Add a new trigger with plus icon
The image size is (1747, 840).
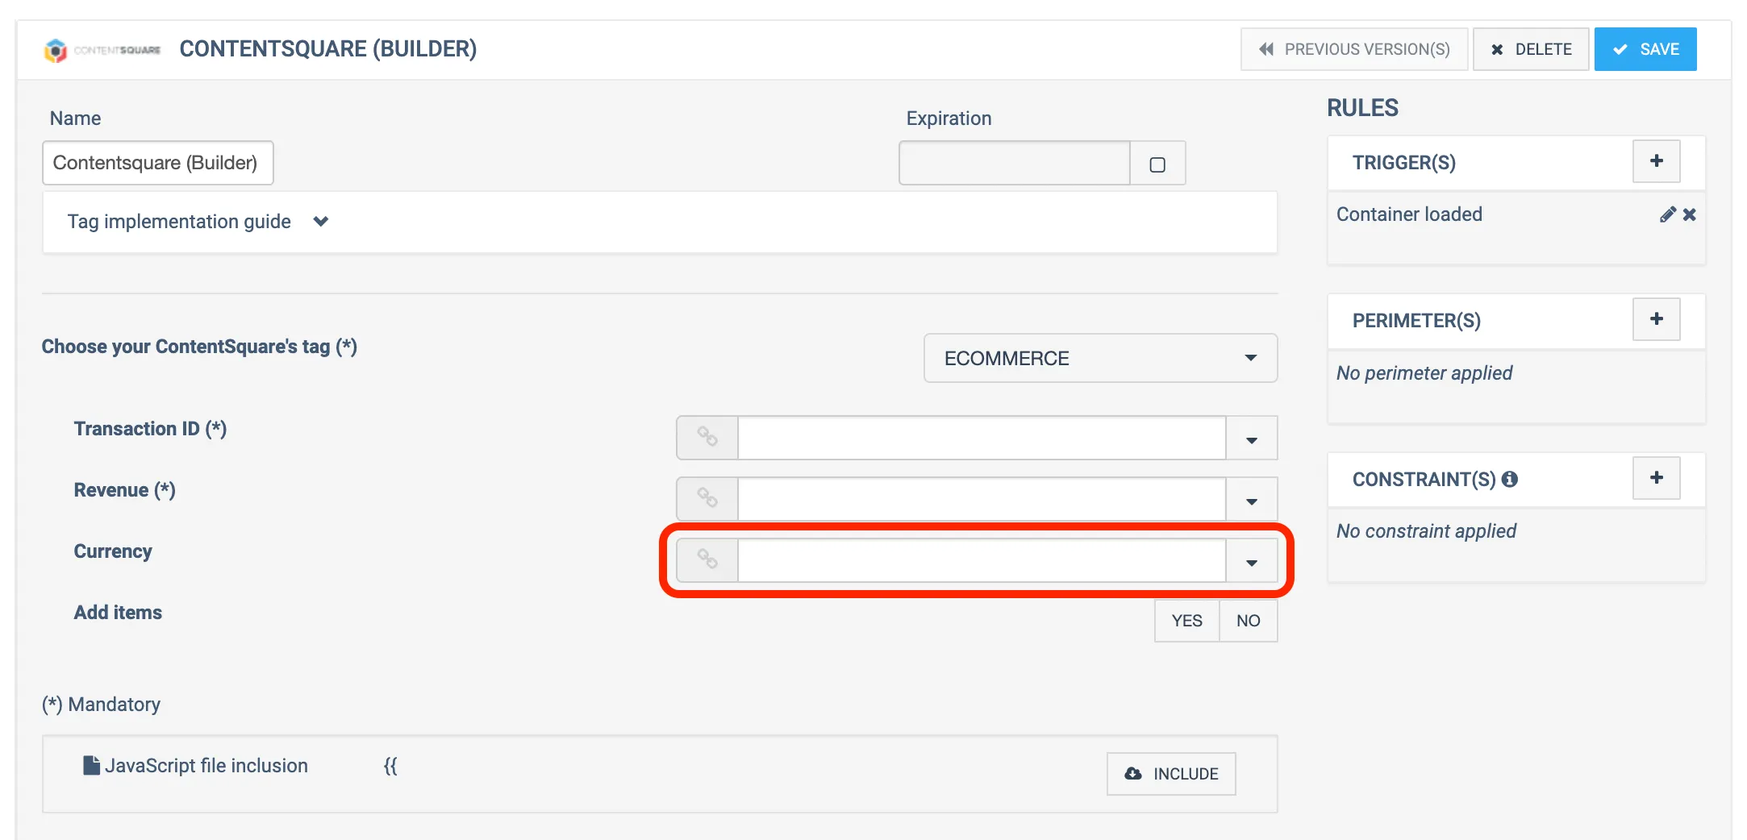click(1656, 161)
